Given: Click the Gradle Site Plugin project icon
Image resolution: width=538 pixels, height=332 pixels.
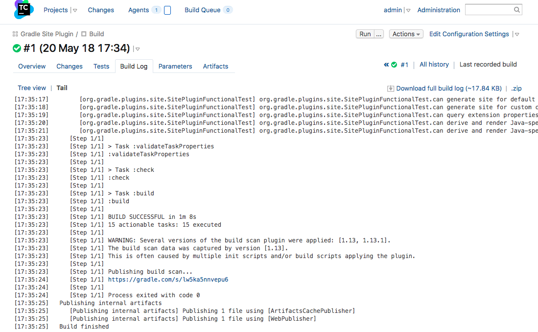Looking at the screenshot, I should [x=15, y=34].
